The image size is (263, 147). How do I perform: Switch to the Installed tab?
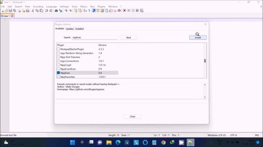click(x=79, y=29)
